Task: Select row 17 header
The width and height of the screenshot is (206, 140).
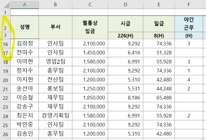Action: (x=5, y=53)
